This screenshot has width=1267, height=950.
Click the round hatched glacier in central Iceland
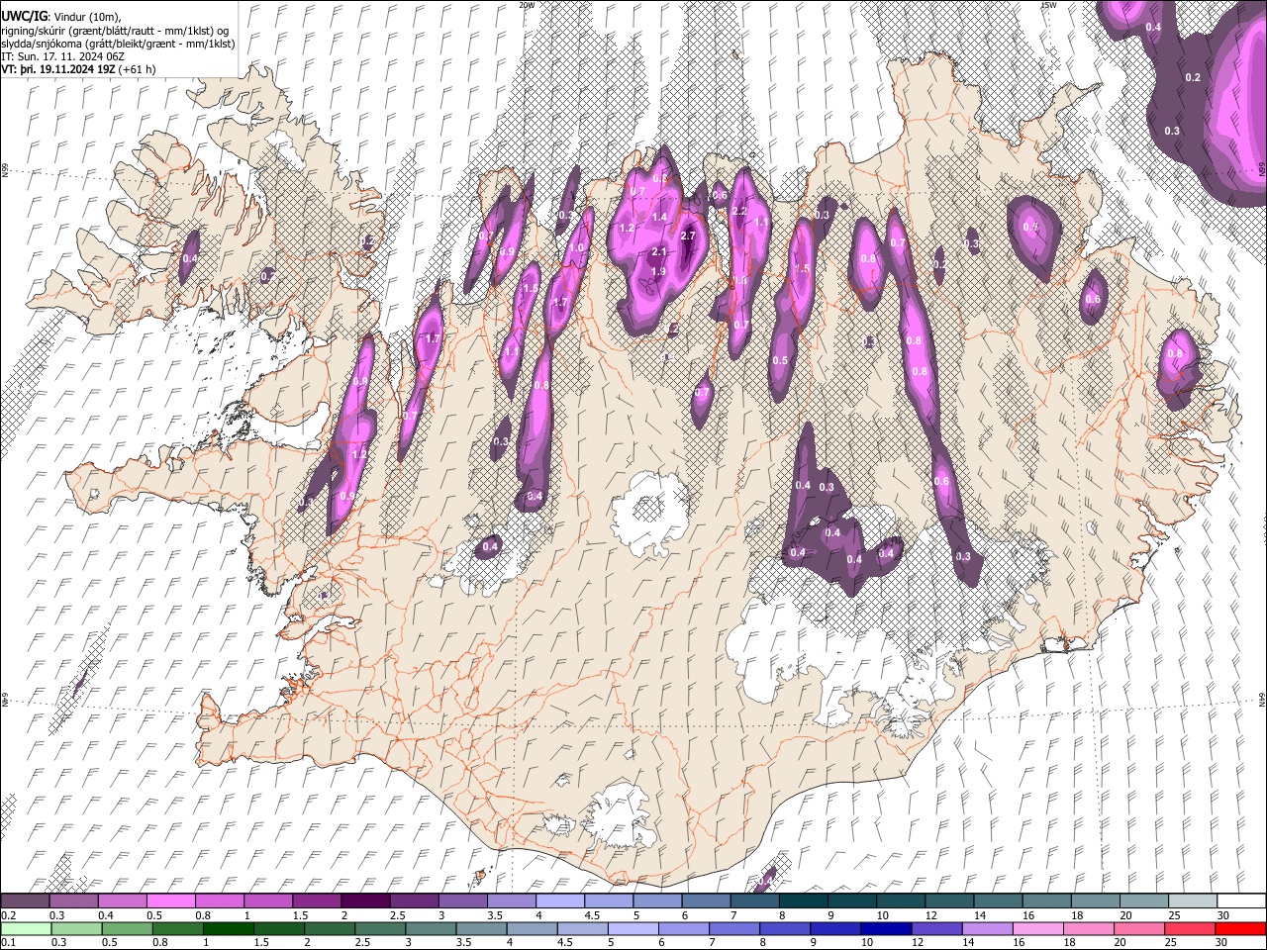[x=649, y=513]
